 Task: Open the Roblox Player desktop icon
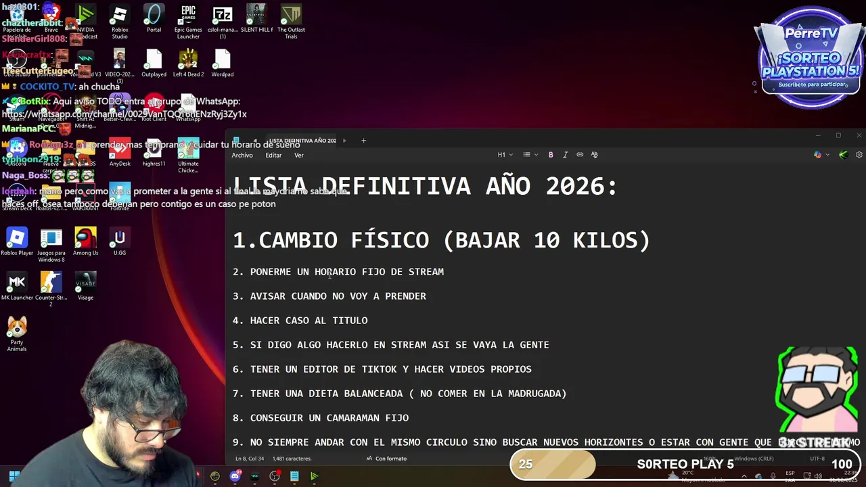(17, 242)
